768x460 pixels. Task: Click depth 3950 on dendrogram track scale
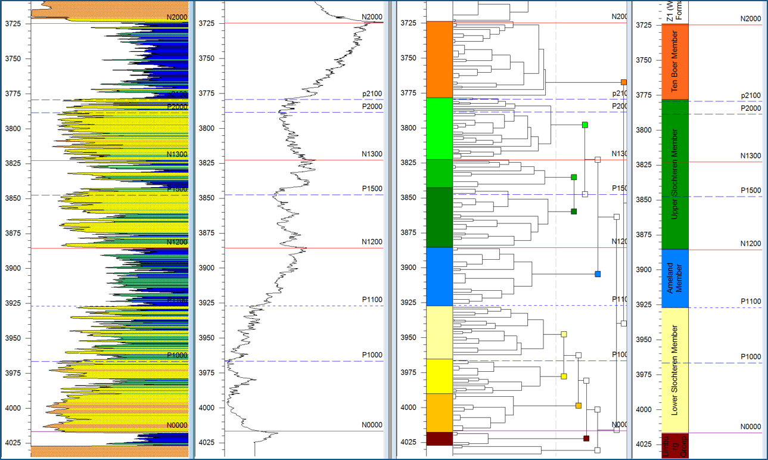tap(409, 338)
